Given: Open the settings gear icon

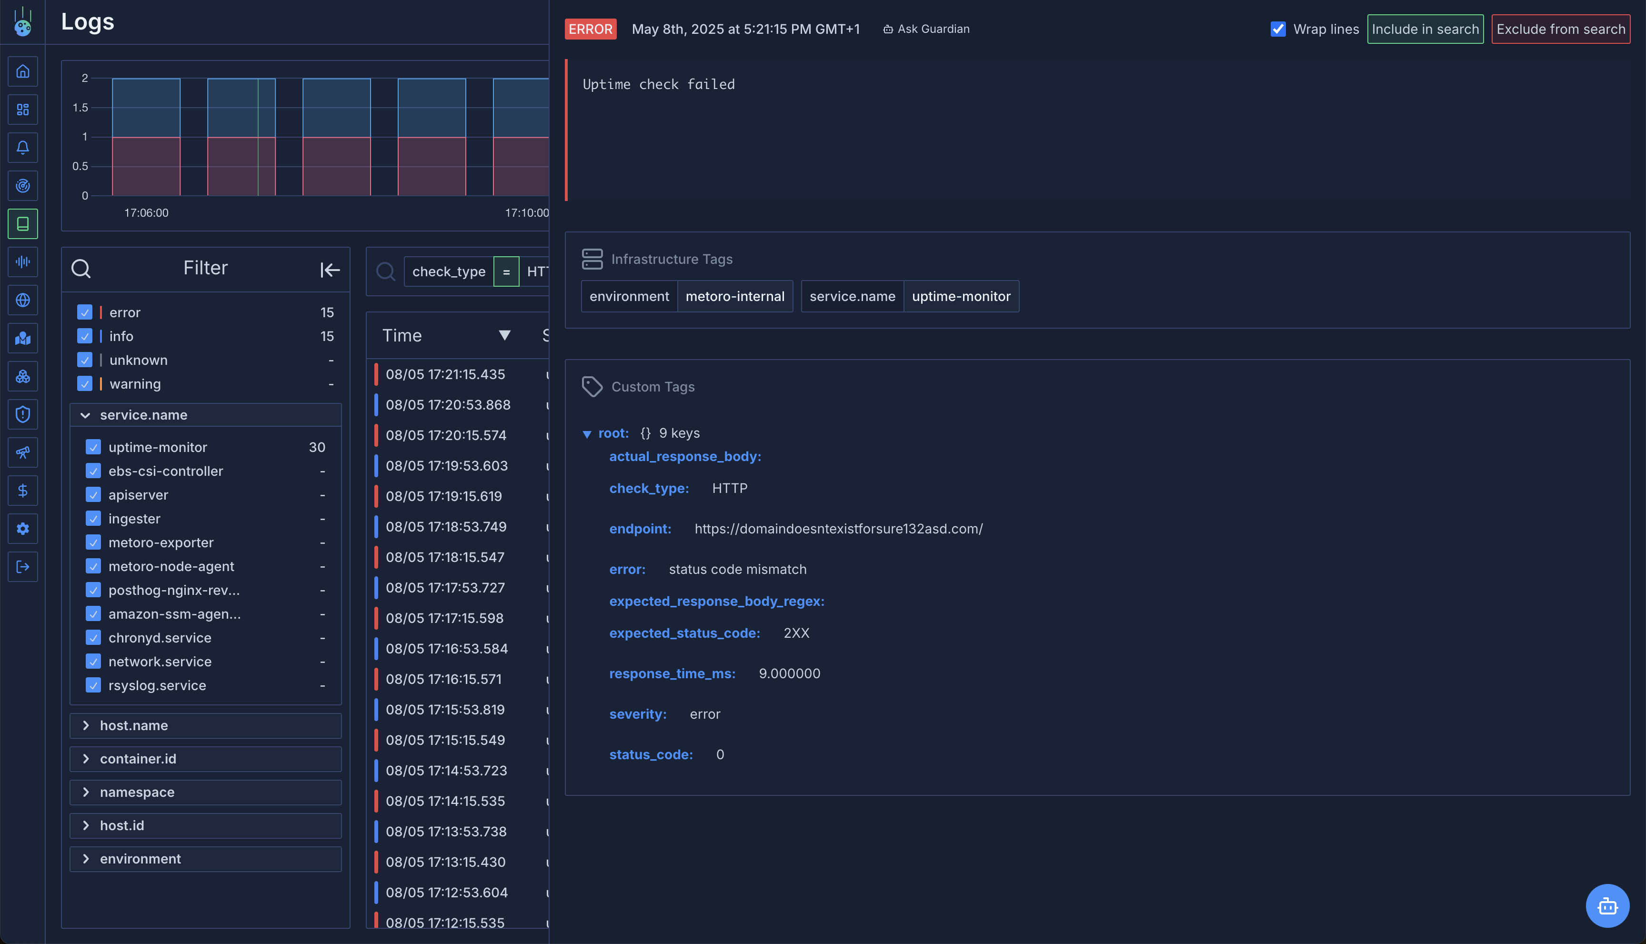Looking at the screenshot, I should coord(23,529).
